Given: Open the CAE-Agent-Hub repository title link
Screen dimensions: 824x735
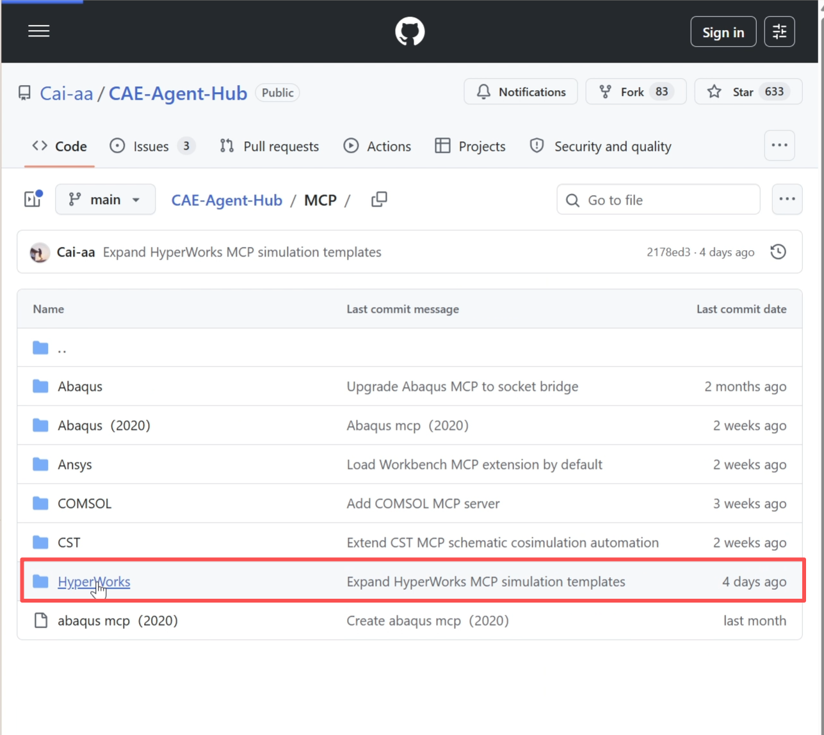Looking at the screenshot, I should (178, 93).
